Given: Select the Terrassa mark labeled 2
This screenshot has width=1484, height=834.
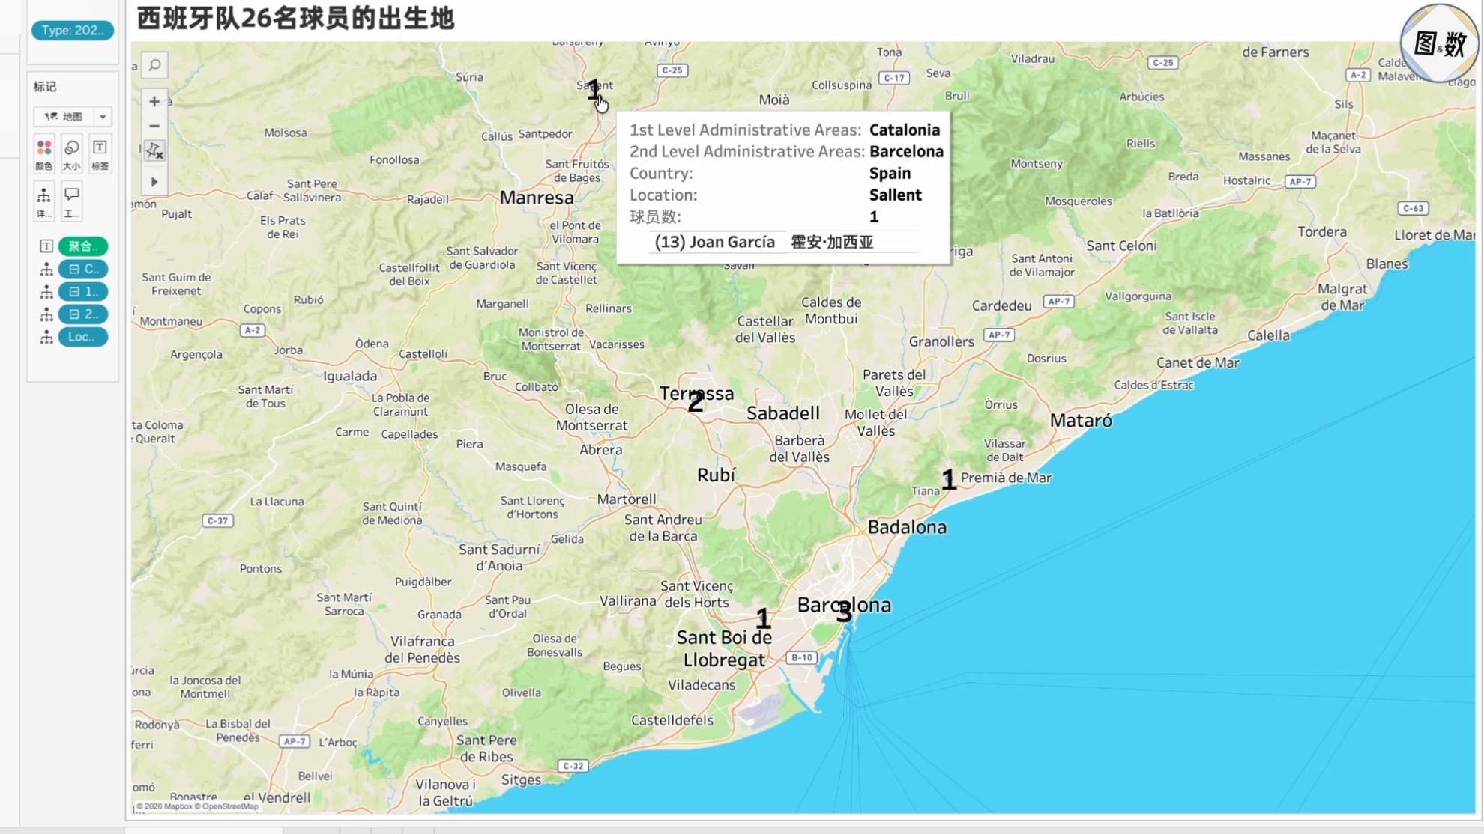Looking at the screenshot, I should point(696,402).
